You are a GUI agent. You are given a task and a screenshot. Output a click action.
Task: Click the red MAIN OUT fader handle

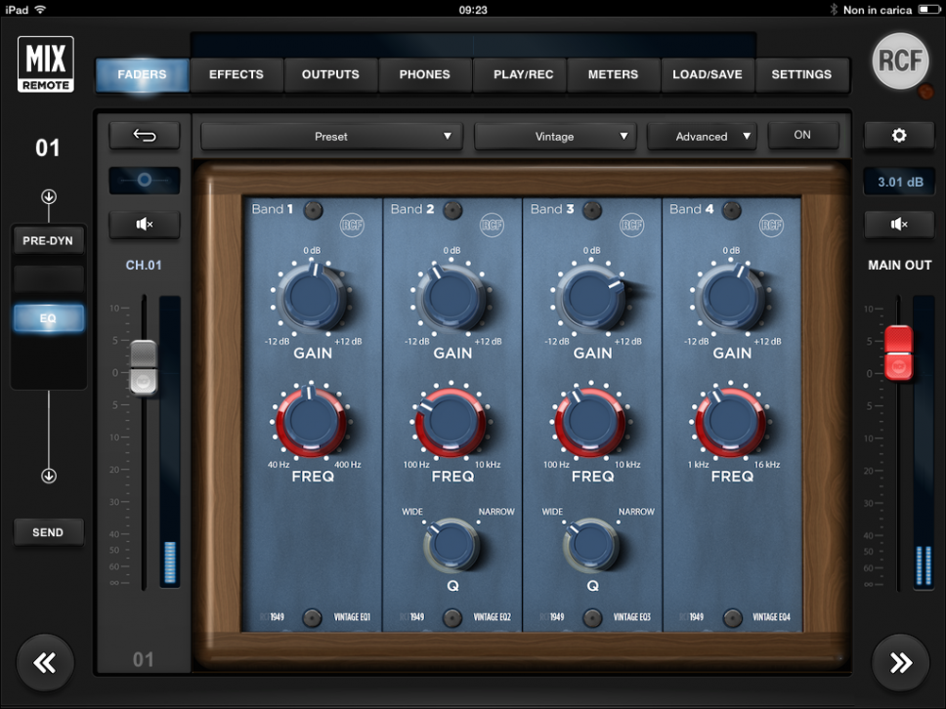(898, 353)
